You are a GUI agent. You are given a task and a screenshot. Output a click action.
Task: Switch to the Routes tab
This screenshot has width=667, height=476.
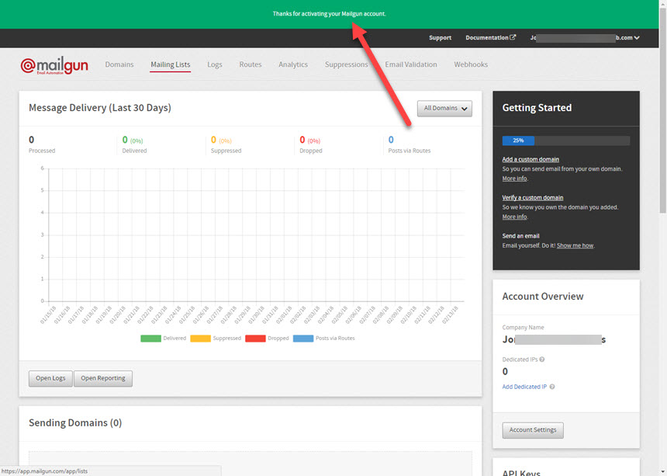point(250,64)
